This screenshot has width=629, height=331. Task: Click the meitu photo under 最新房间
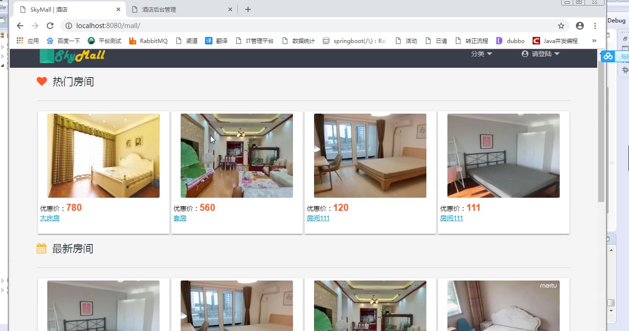(x=504, y=306)
